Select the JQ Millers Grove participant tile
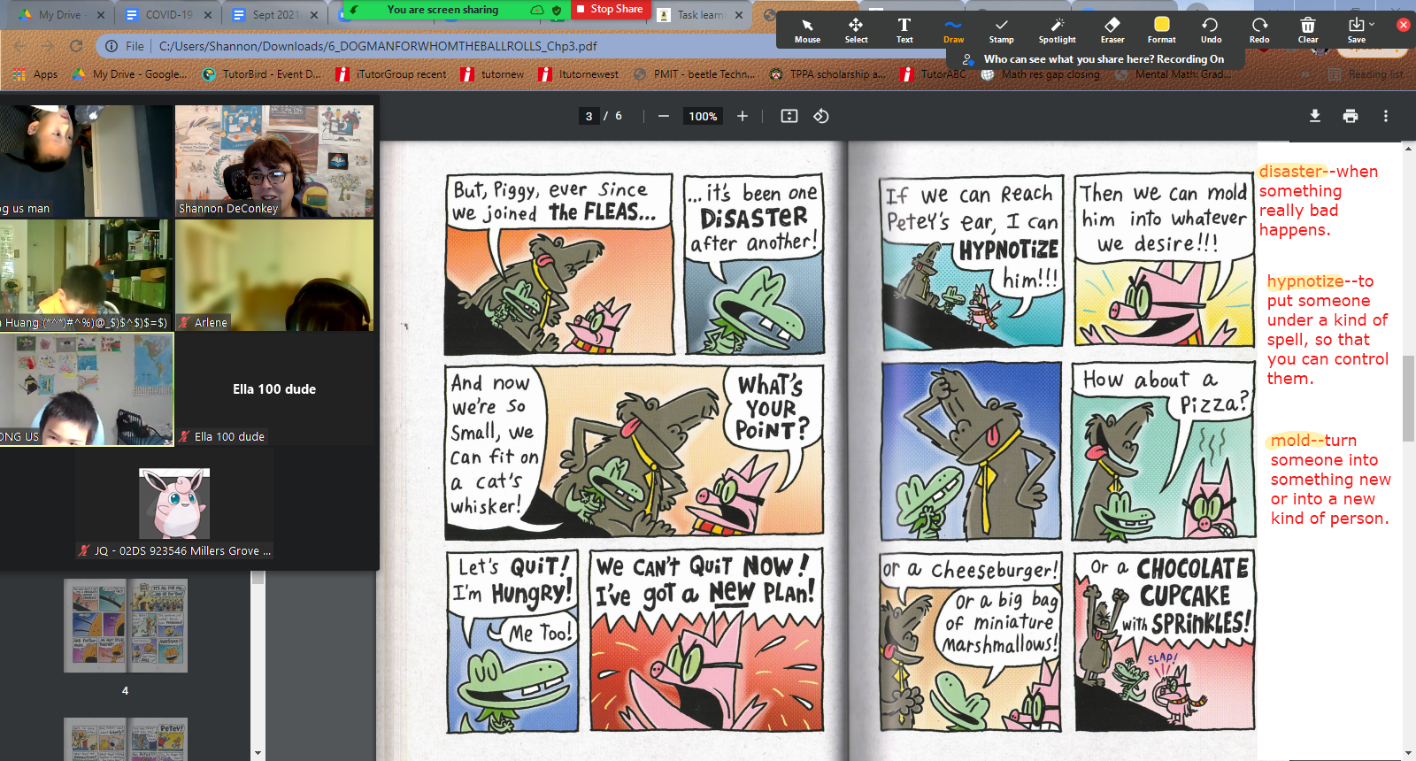 [174, 503]
